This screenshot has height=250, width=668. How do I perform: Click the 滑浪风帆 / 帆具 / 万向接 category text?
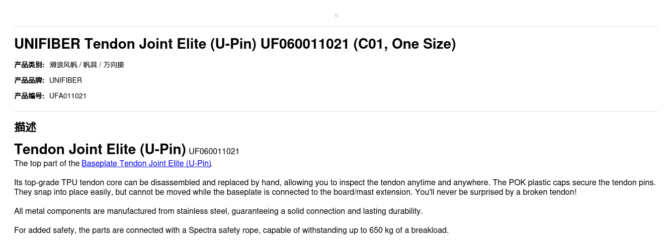87,65
